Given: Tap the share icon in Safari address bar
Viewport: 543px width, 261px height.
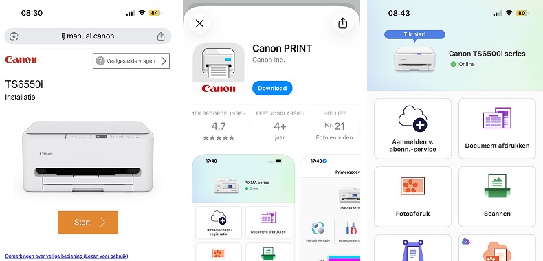Looking at the screenshot, I should [x=161, y=36].
